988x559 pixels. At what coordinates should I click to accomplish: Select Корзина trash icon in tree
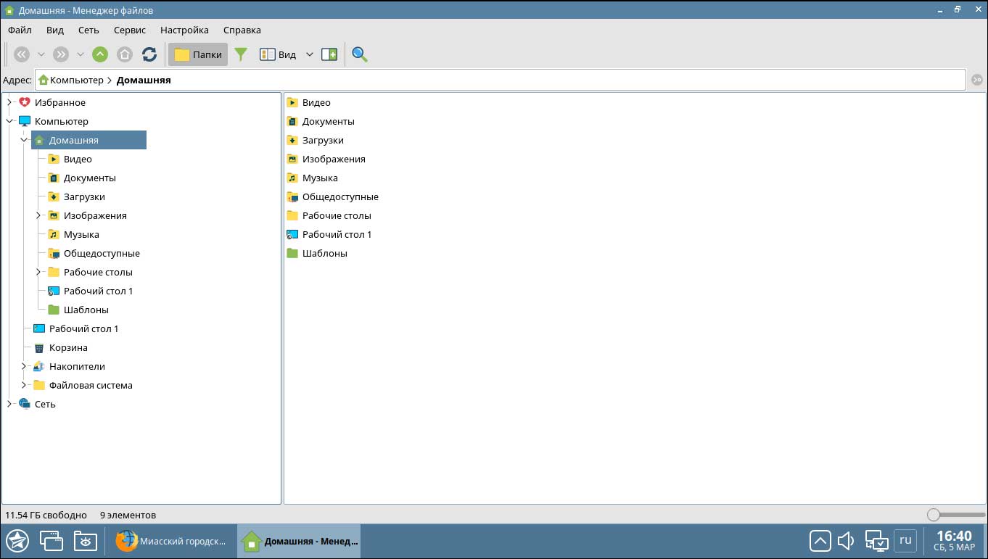39,347
